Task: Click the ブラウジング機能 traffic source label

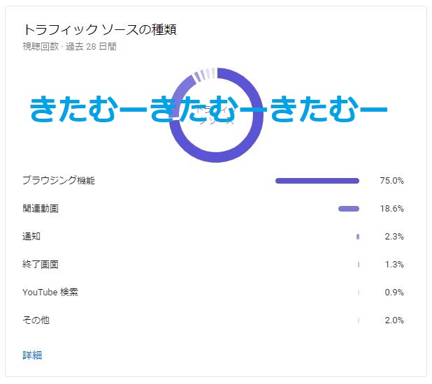Action: [58, 181]
